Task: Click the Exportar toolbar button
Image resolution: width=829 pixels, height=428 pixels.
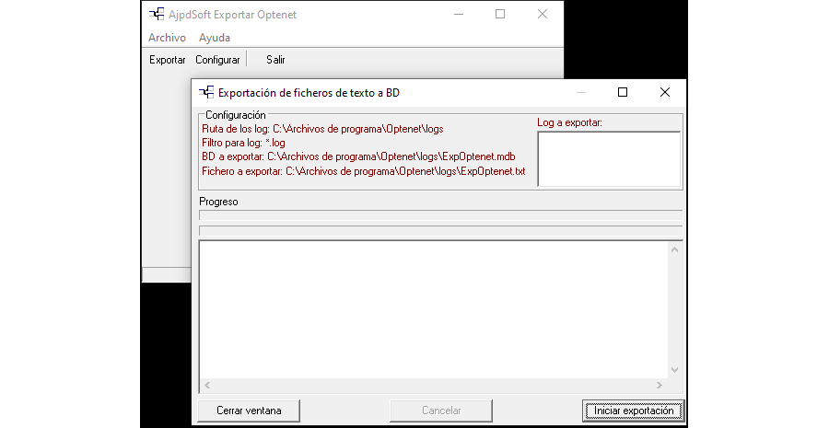Action: pos(167,60)
